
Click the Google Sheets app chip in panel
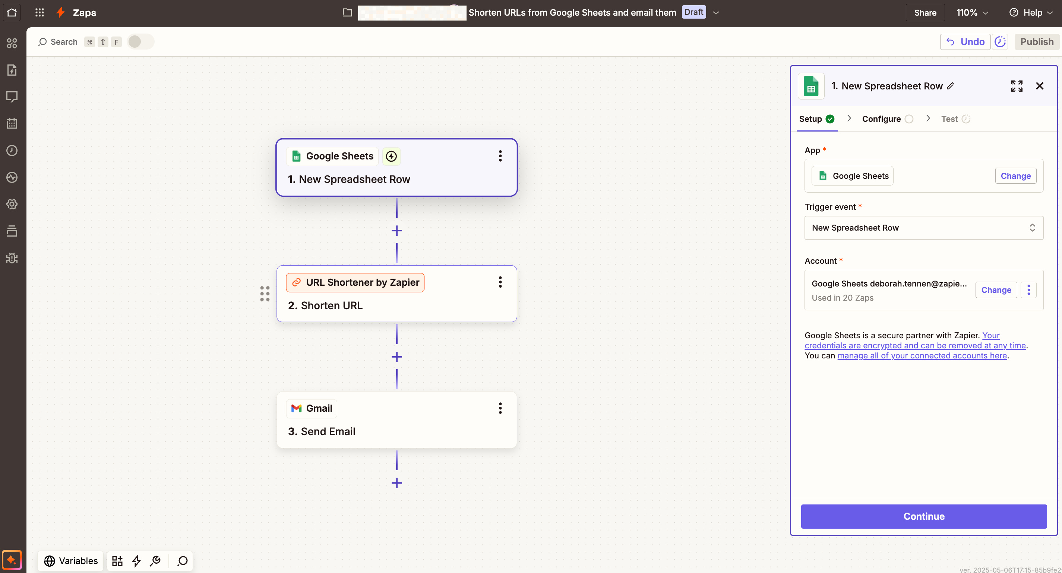pyautogui.click(x=852, y=175)
